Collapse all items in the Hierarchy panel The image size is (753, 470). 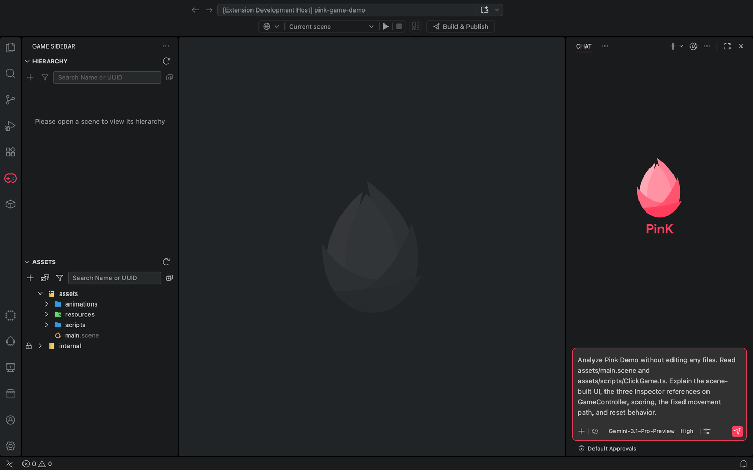(x=169, y=77)
